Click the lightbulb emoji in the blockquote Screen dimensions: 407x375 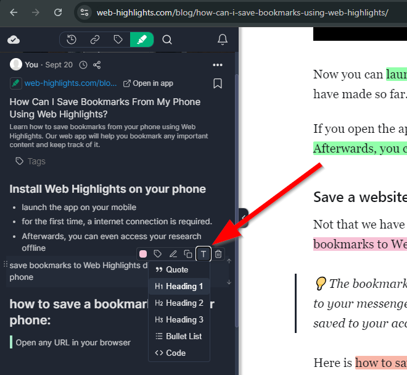[x=320, y=283]
